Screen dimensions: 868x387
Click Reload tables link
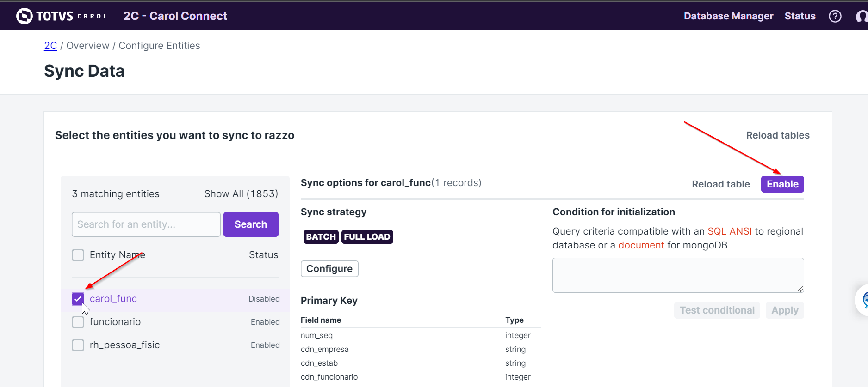click(x=777, y=135)
